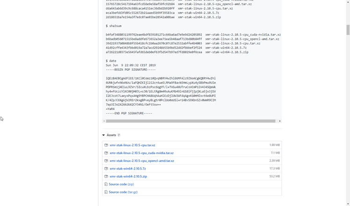This screenshot has width=350, height=206.
Task: Click package icon beside xmr-stak-win64-2.10.5.zip
Action: click(x=106, y=177)
